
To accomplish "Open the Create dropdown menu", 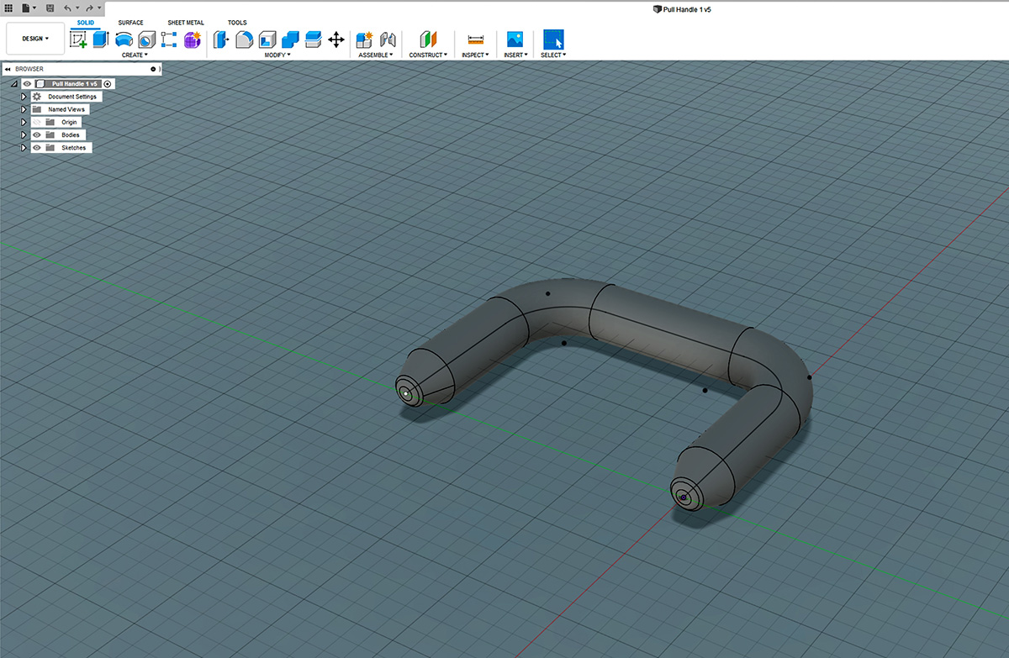I will point(135,55).
